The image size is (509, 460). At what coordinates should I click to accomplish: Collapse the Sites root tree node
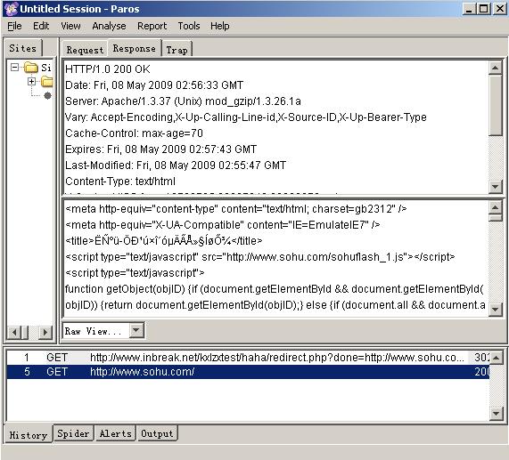[x=14, y=68]
